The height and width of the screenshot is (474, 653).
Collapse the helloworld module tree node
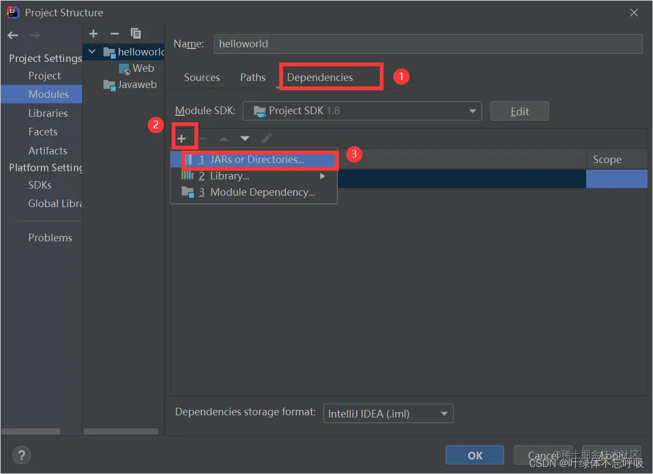point(92,52)
